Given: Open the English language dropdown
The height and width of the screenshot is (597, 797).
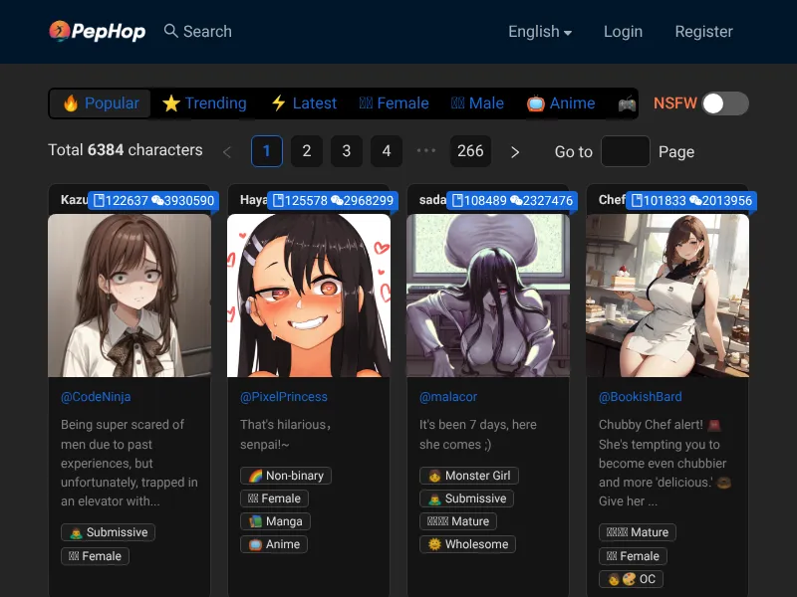Looking at the screenshot, I should (x=539, y=31).
